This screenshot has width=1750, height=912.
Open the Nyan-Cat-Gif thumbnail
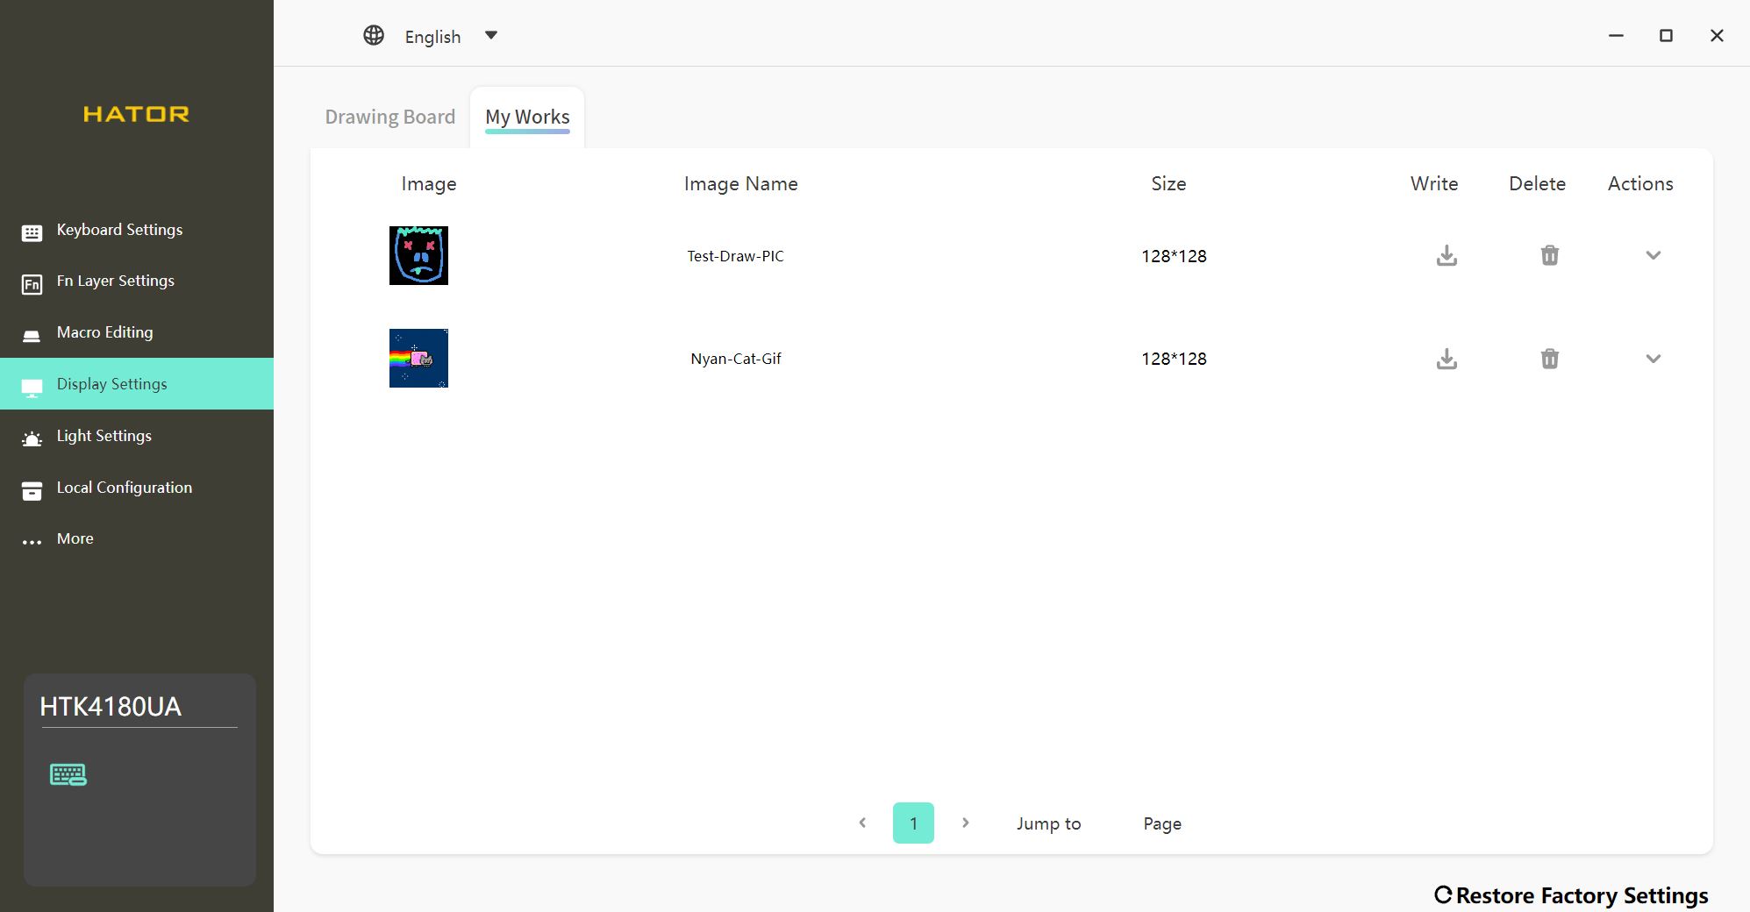tap(418, 358)
